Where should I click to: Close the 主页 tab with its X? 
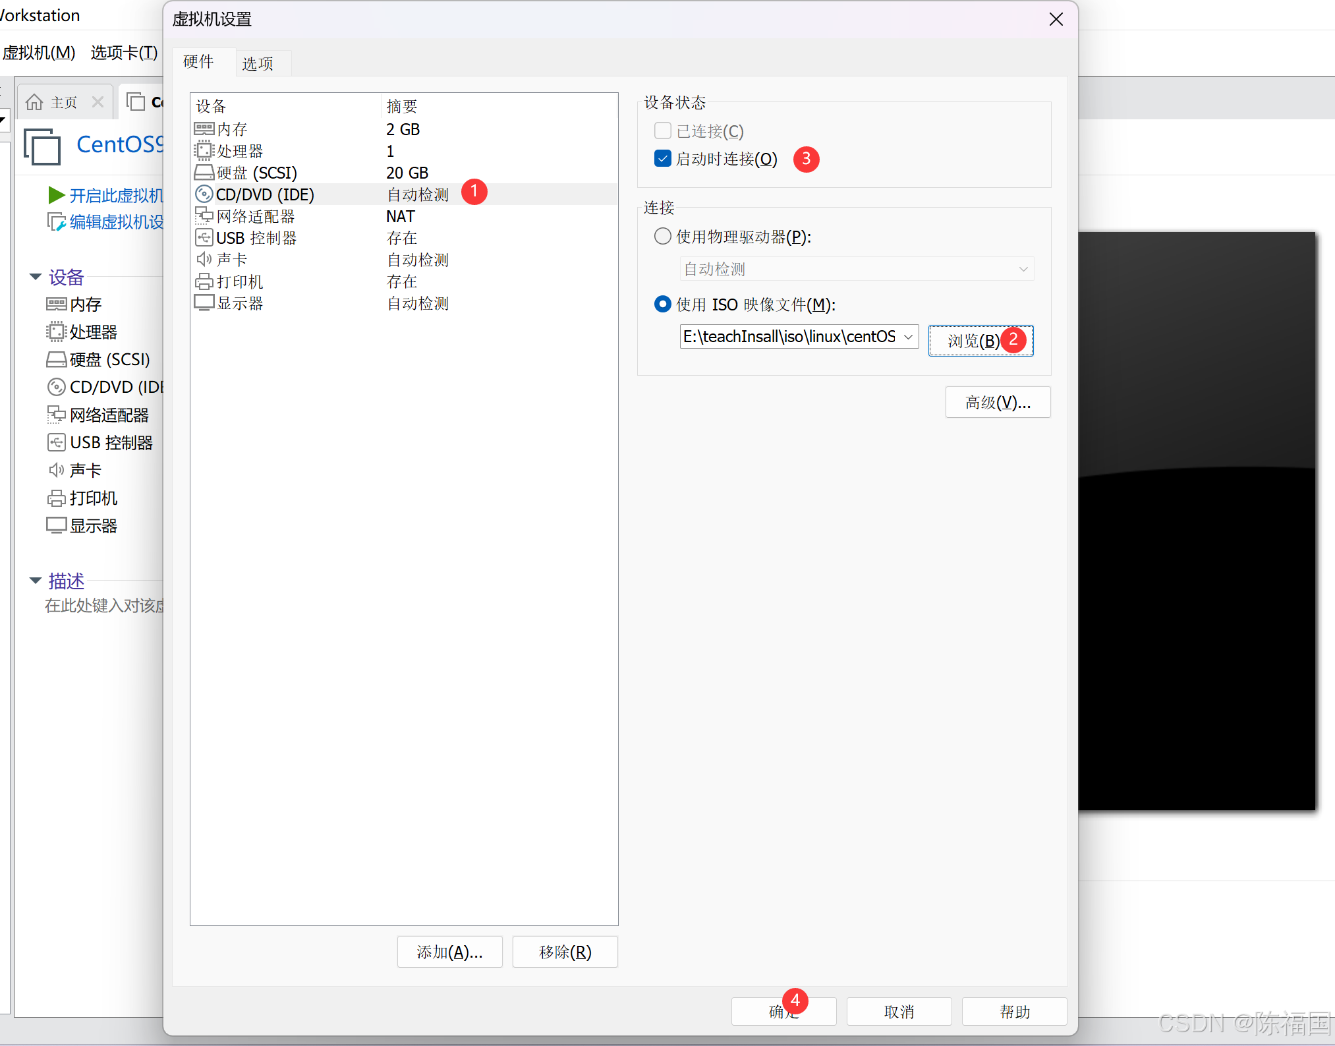click(98, 102)
